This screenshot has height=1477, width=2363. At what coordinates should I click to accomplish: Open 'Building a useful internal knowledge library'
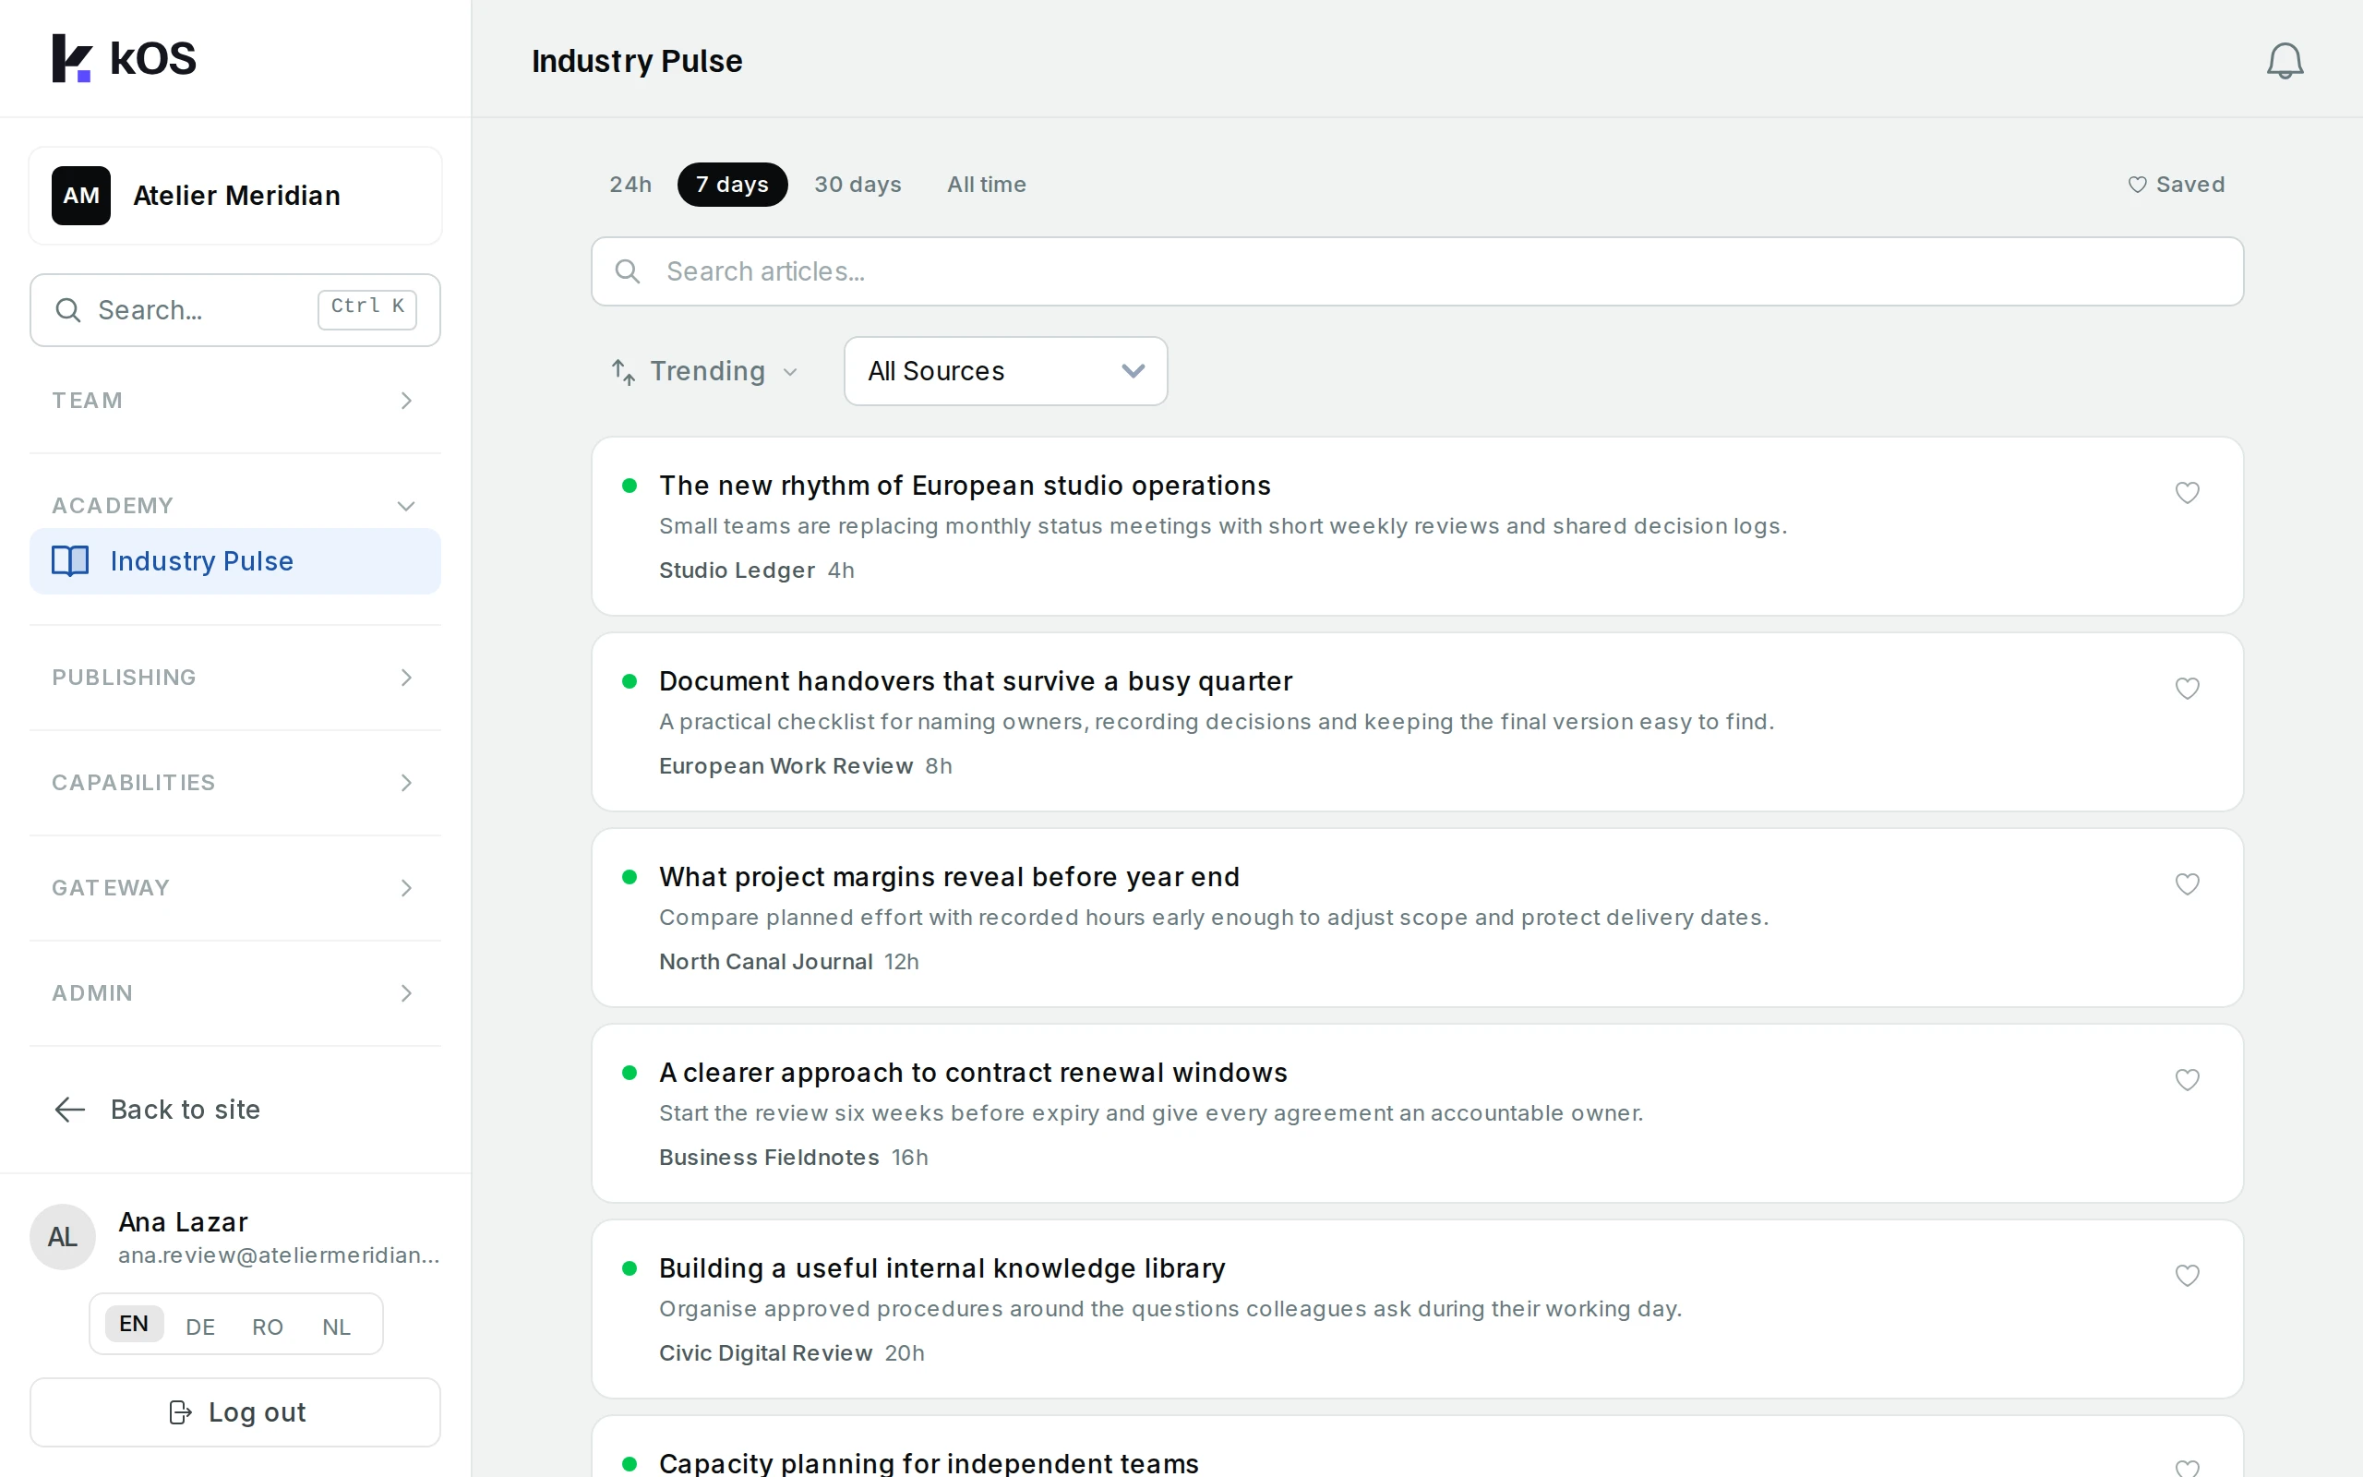[942, 1269]
